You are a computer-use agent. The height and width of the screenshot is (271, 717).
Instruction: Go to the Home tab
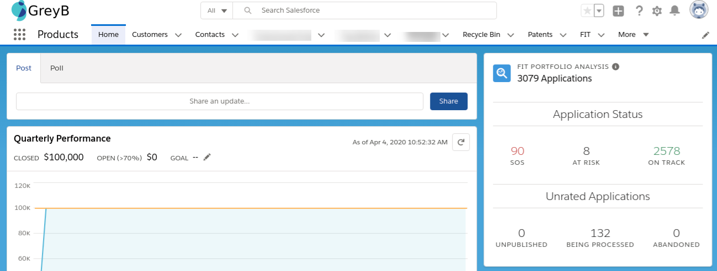click(109, 35)
